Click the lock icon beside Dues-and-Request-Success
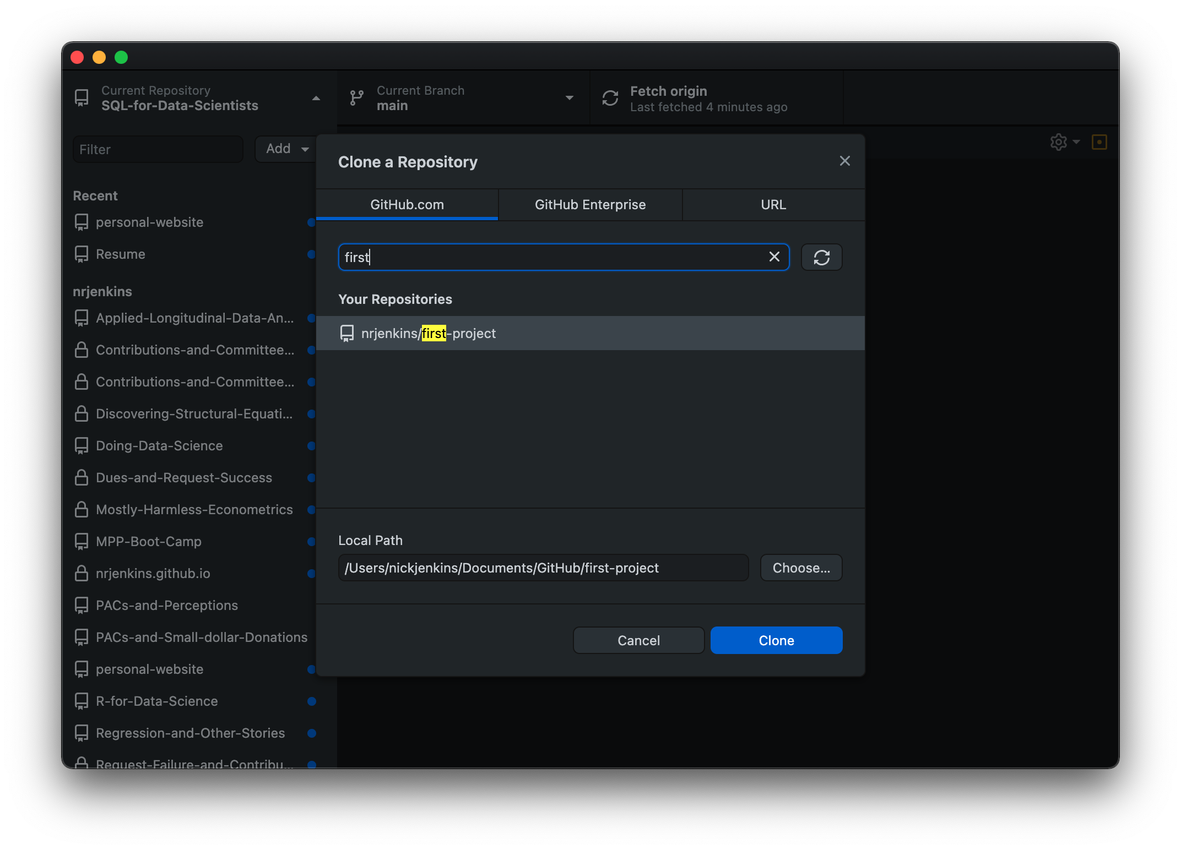1181x850 pixels. (82, 477)
